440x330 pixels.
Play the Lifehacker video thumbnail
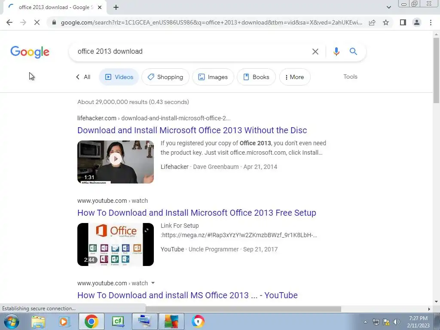click(x=116, y=162)
